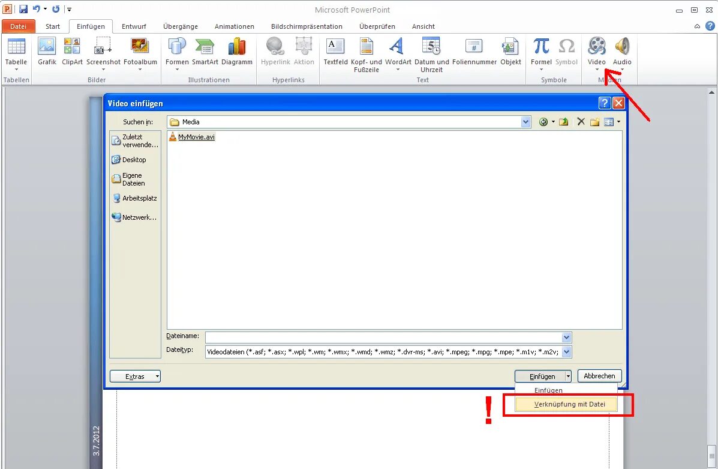Open Eigene Dateien location
The width and height of the screenshot is (718, 469).
click(129, 180)
